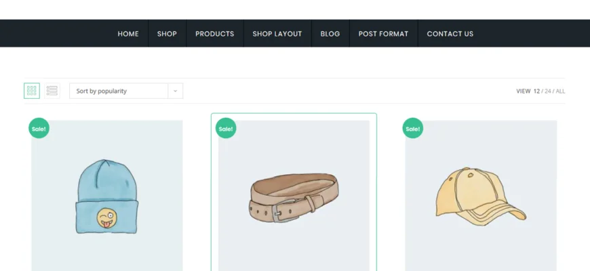Screen dimensions: 590x271
Task: Click the Sale badge on the belt
Action: tap(226, 128)
